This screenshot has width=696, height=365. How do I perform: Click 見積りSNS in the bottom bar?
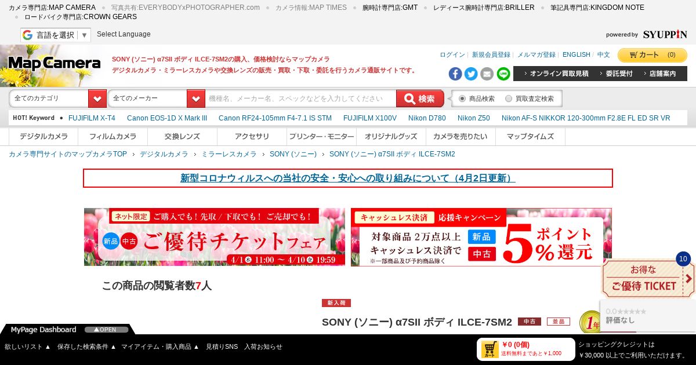(x=222, y=346)
